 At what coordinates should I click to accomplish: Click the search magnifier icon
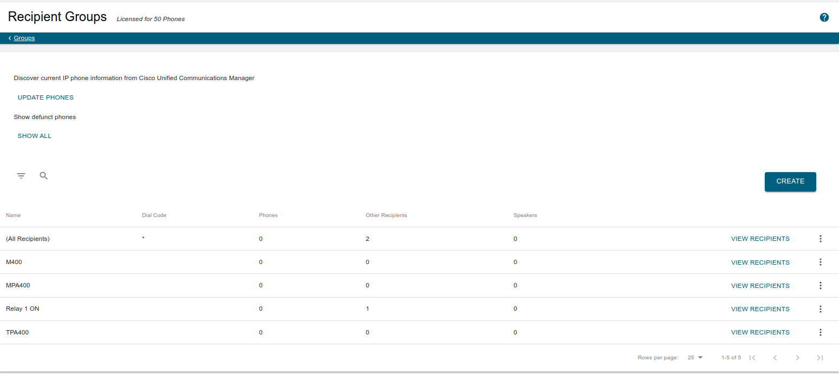(44, 176)
